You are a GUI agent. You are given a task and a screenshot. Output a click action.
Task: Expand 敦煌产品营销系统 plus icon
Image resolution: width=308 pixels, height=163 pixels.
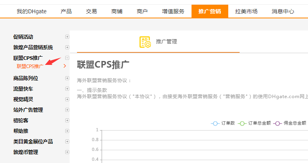pos(67,47)
